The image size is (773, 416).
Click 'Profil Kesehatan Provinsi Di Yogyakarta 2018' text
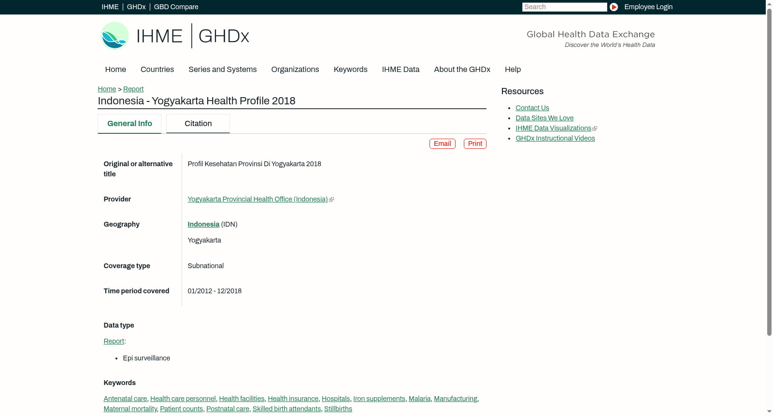[x=254, y=164]
